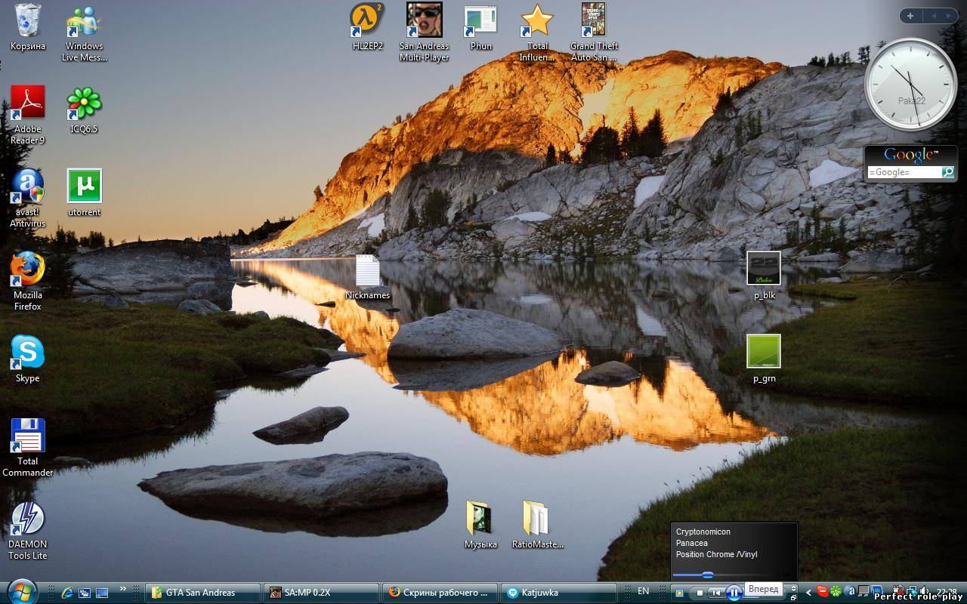Open the media player toolbar options arrows
The height and width of the screenshot is (604, 967).
(x=793, y=588)
